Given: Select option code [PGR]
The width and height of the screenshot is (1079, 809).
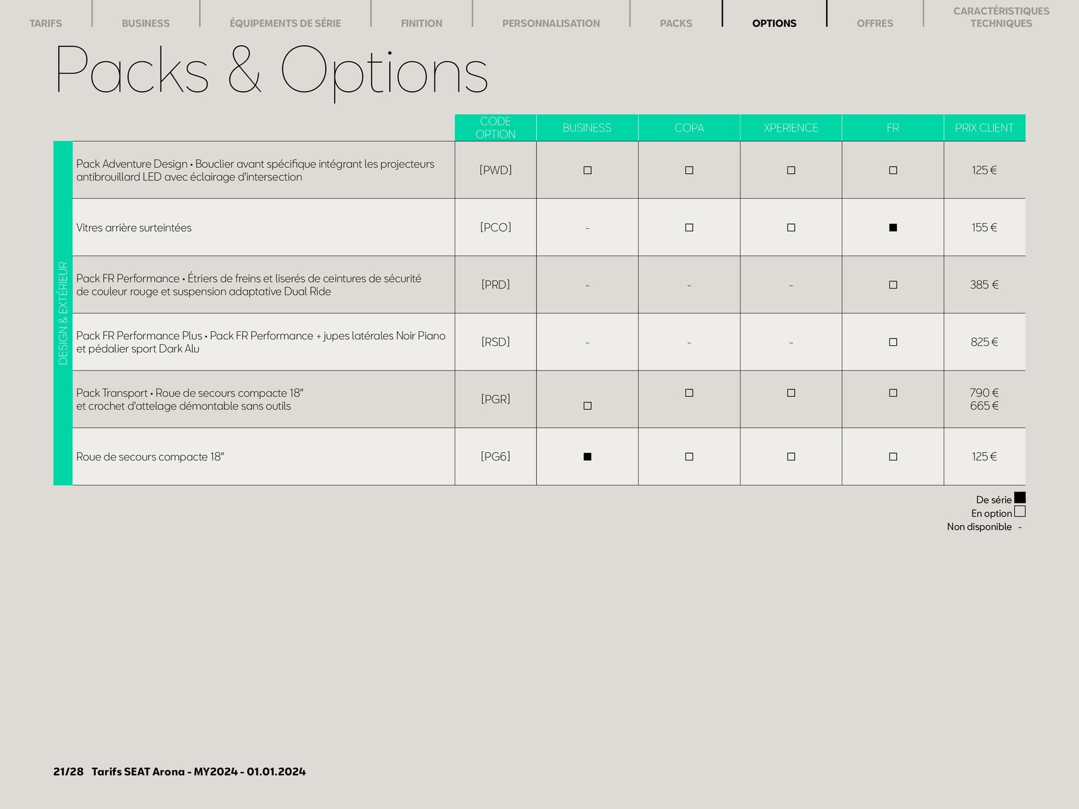Looking at the screenshot, I should click(x=496, y=400).
